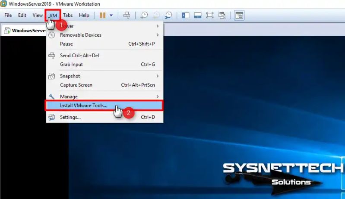The image size is (345, 199).
Task: Take a snapshot using the toolbar clock icon
Action: click(144, 16)
